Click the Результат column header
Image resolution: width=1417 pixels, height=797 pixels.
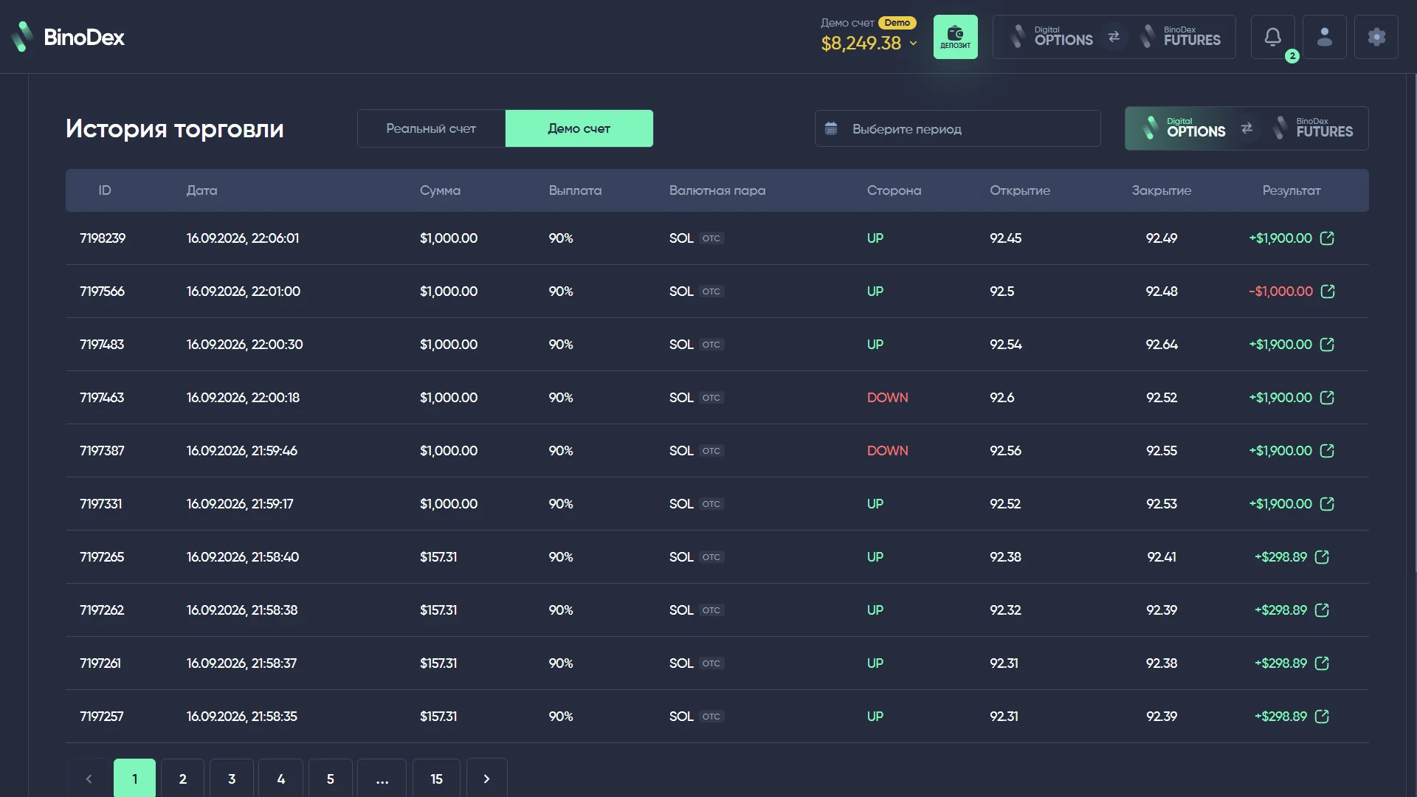(1292, 190)
